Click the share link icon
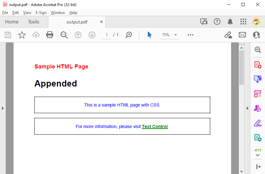The height and width of the screenshot is (174, 265). coord(228,35)
